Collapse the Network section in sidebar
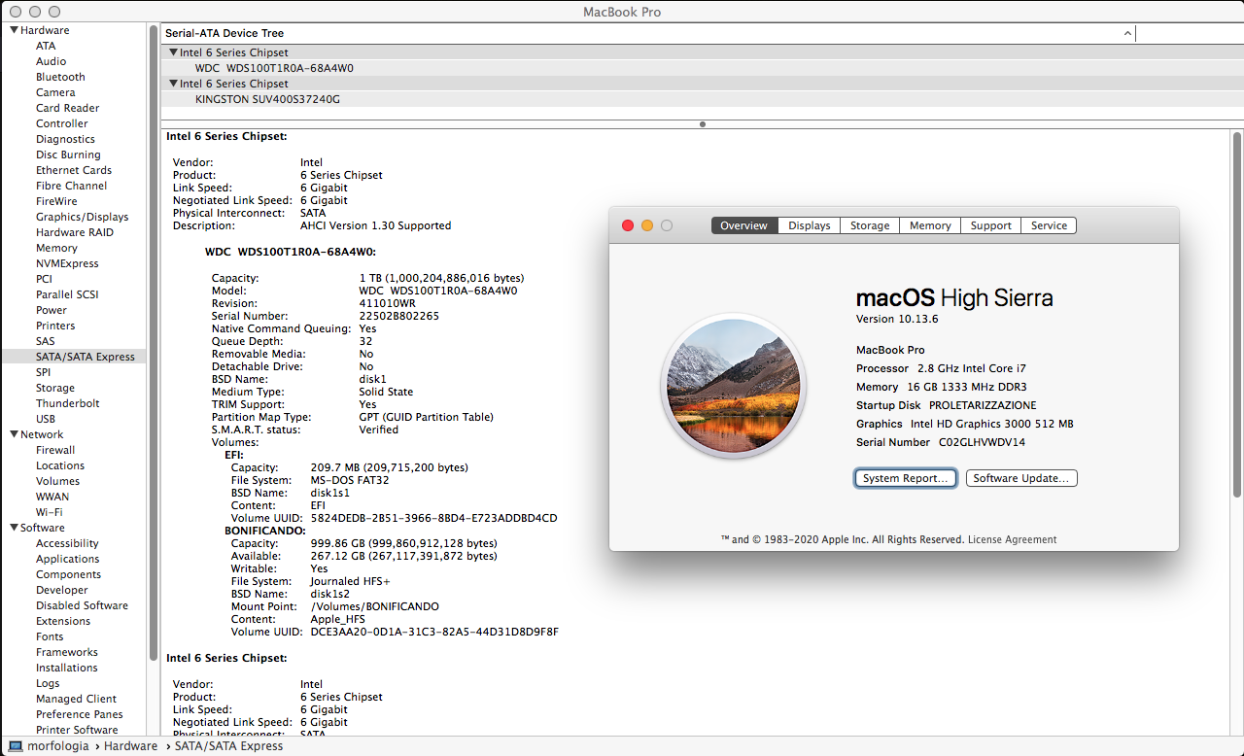Viewport: 1244px width, 756px height. [15, 434]
